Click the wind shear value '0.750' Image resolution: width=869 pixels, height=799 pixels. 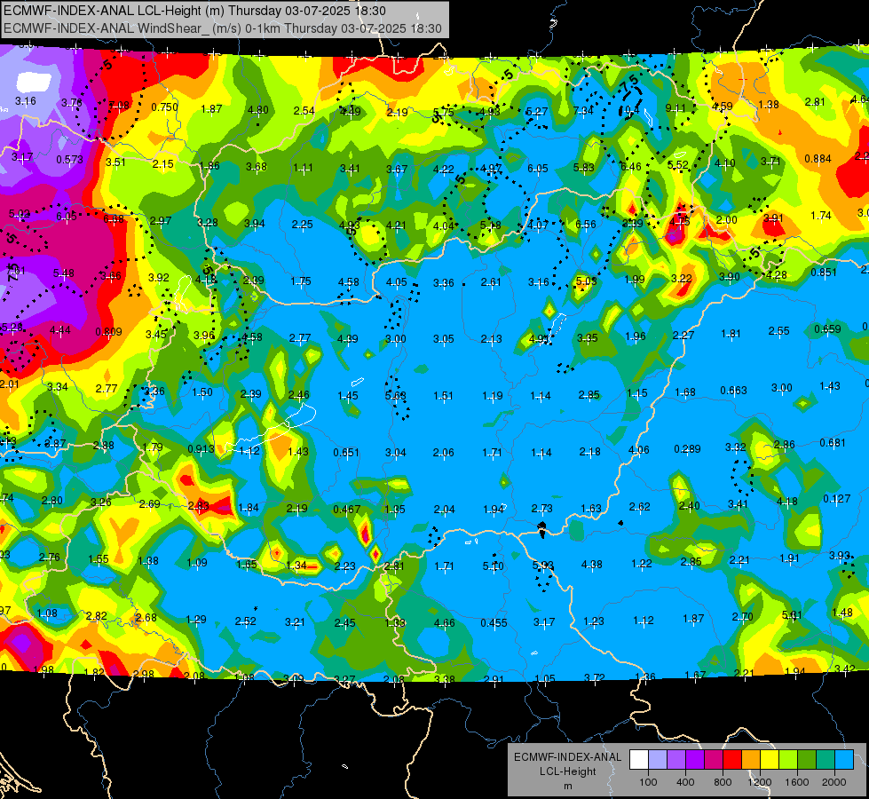[164, 107]
